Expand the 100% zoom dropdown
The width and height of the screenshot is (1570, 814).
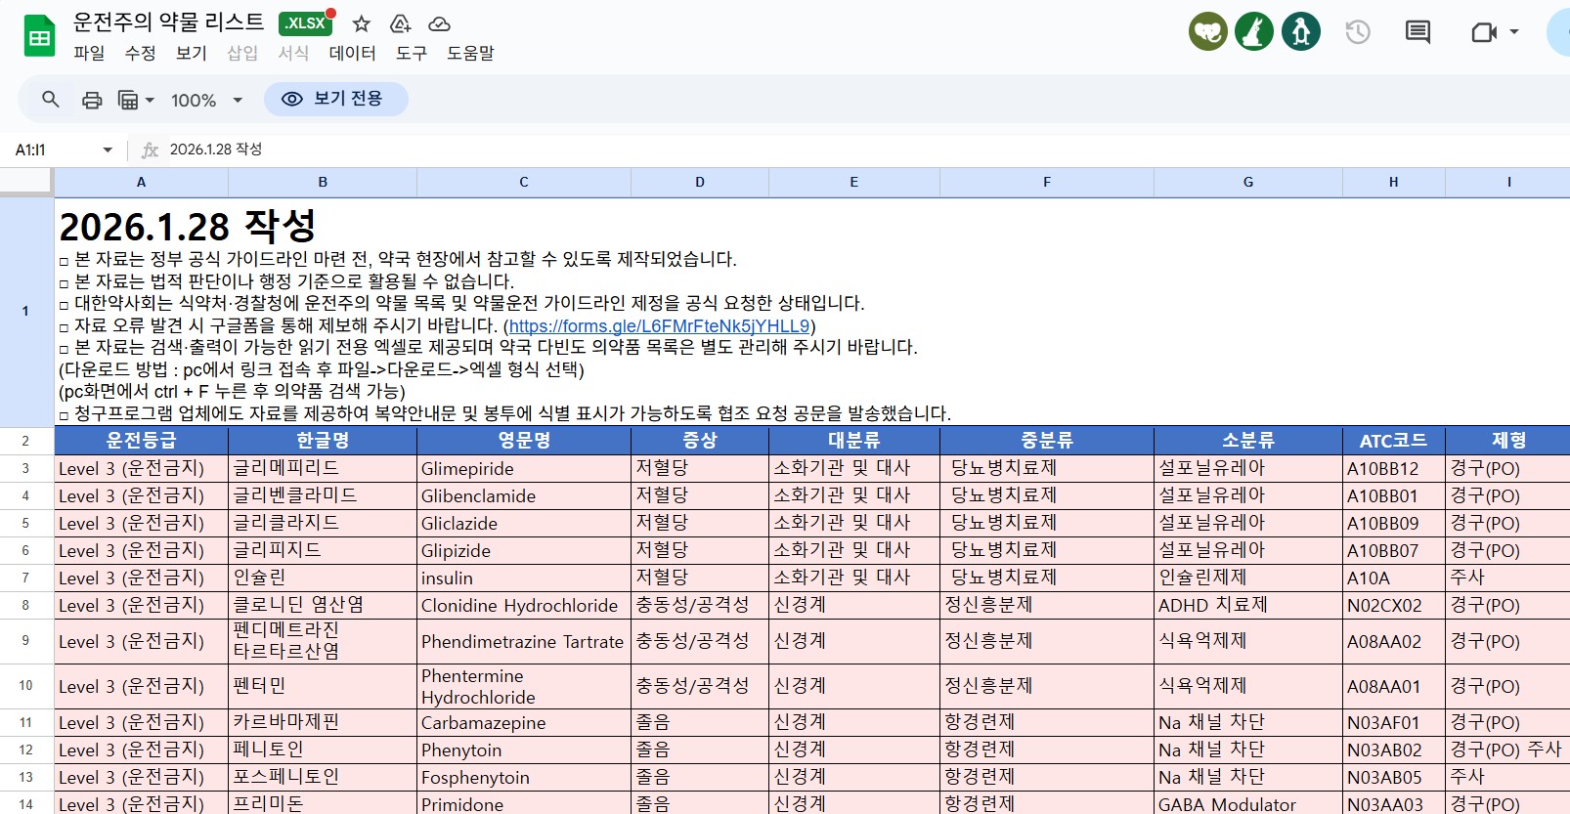coord(237,100)
